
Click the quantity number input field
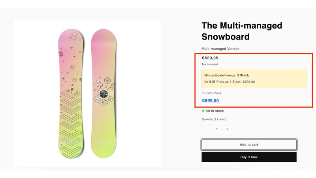point(217,129)
